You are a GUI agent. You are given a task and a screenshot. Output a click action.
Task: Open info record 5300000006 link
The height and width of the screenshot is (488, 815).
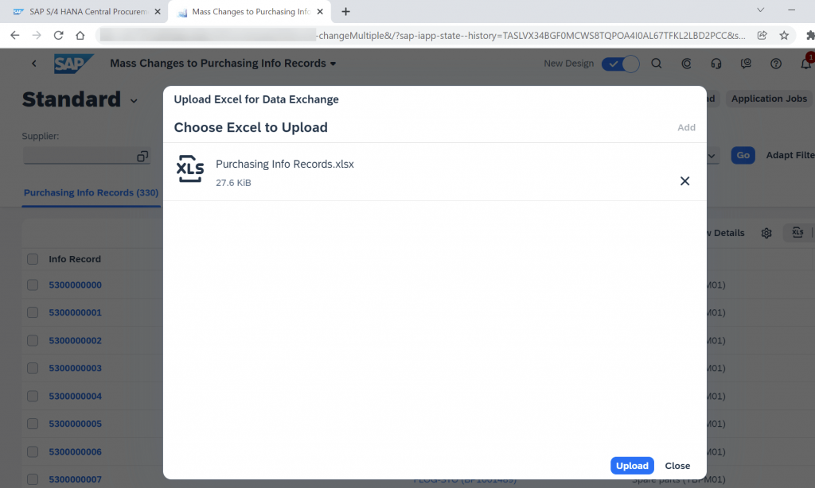[x=76, y=451]
